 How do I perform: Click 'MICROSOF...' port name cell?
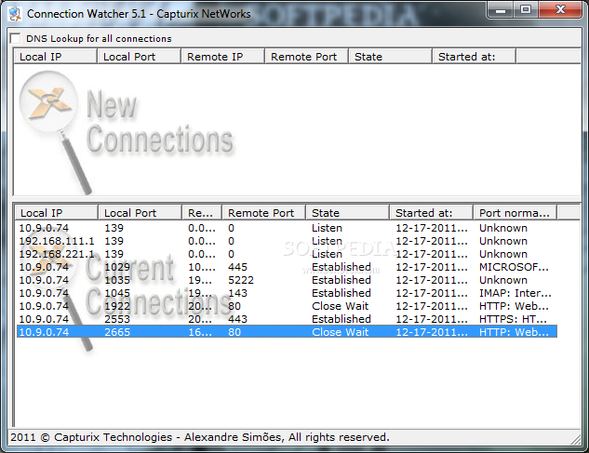[x=514, y=267]
